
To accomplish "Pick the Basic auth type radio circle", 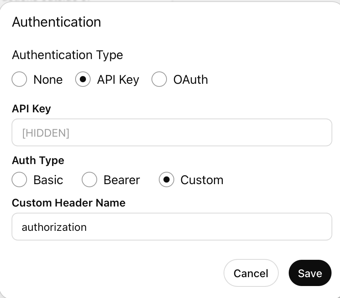I will (x=19, y=180).
